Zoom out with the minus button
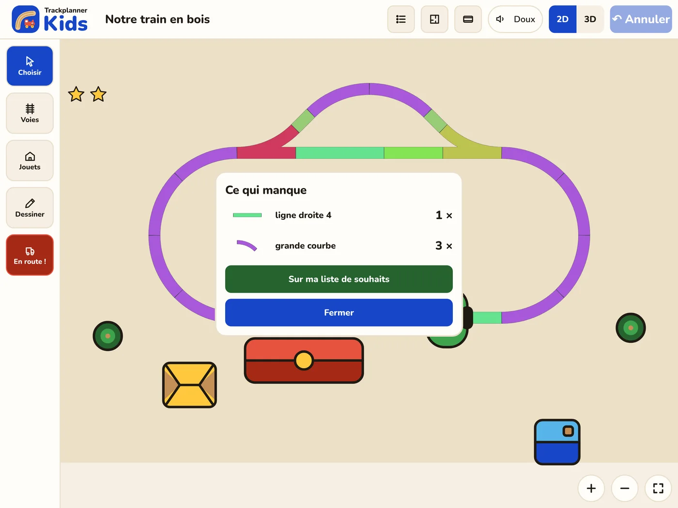 pyautogui.click(x=625, y=488)
